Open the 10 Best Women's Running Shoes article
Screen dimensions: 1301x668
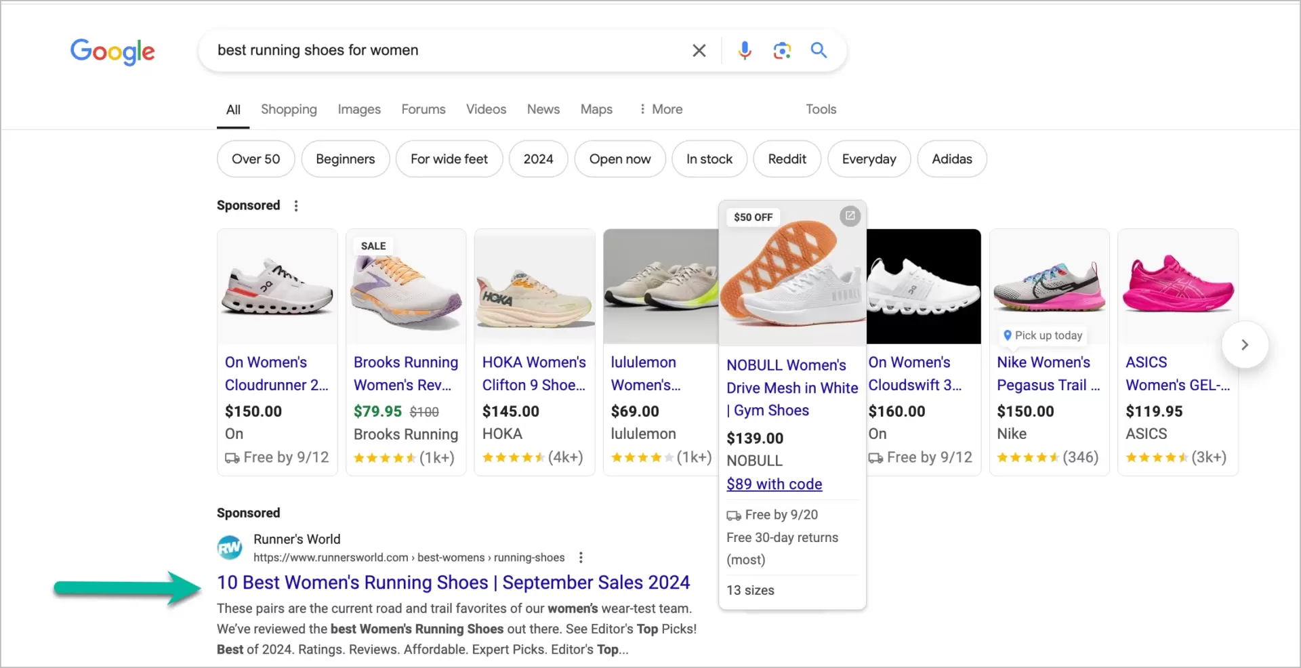pyautogui.click(x=453, y=582)
